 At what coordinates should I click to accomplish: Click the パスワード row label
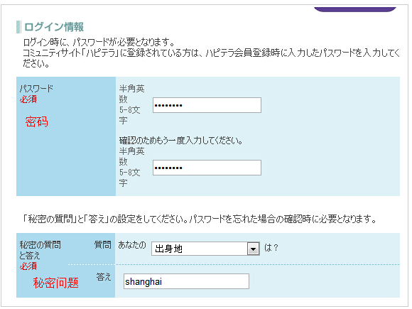(36, 89)
